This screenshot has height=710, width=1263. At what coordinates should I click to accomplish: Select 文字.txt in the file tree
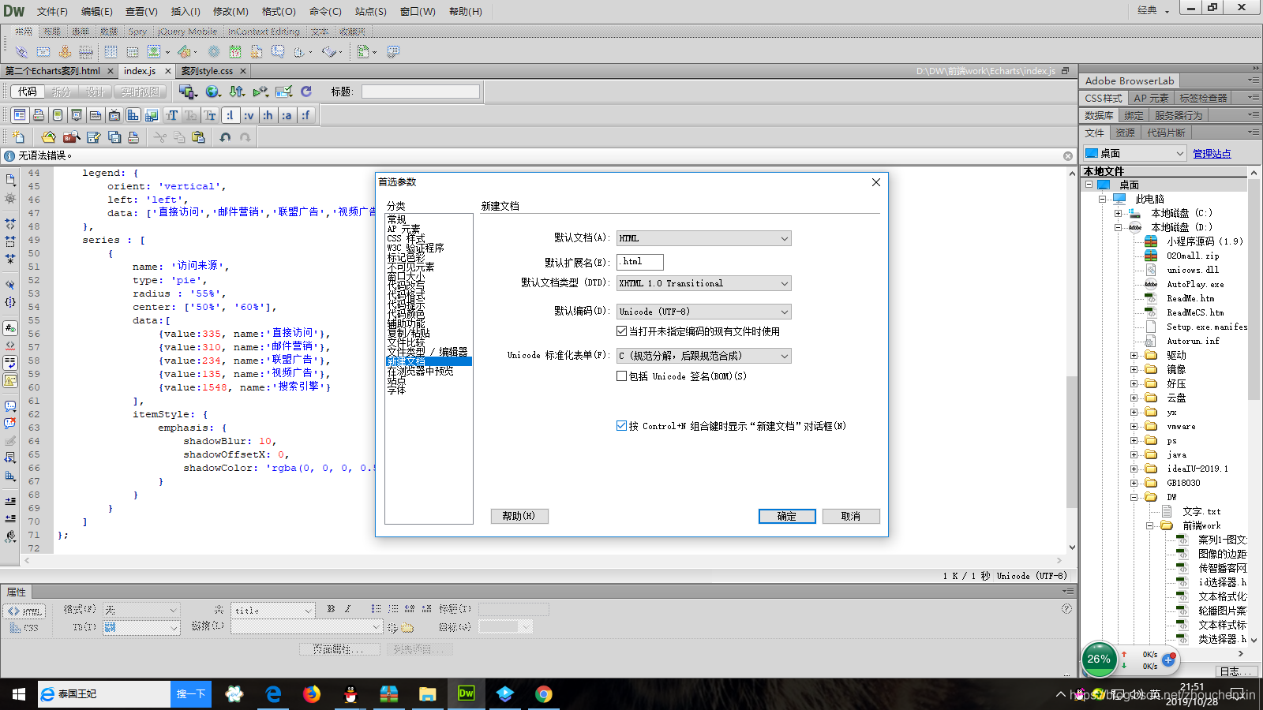[1201, 511]
